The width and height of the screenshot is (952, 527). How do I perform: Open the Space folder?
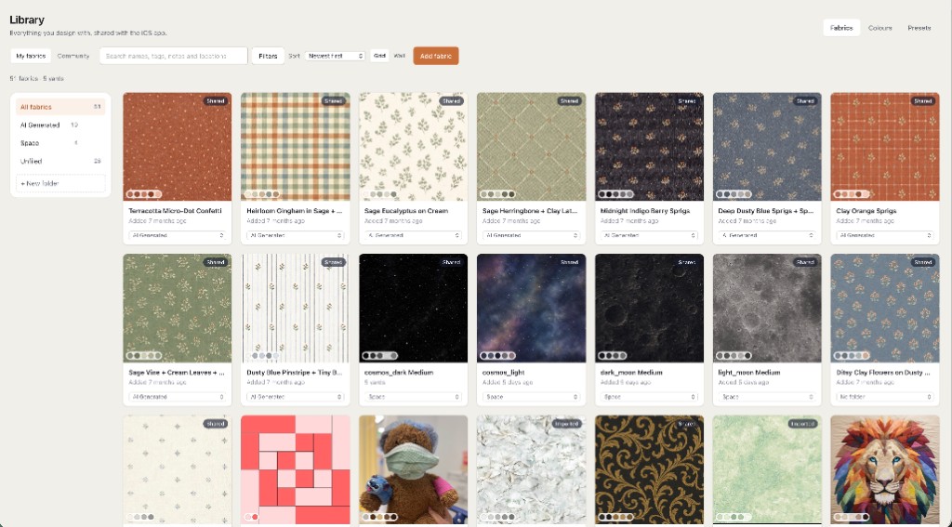[x=60, y=143]
